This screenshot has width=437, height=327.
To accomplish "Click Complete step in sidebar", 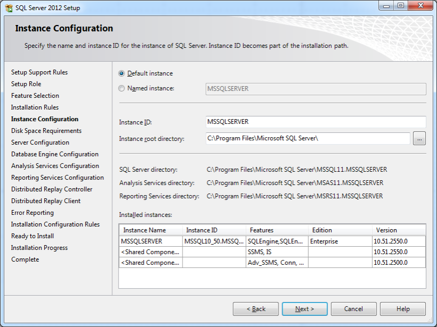I will pyautogui.click(x=25, y=259).
